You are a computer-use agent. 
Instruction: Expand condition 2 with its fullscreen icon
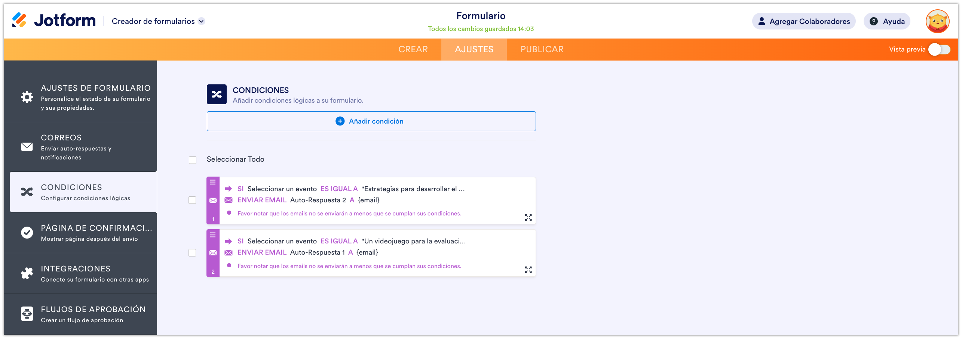(x=528, y=270)
